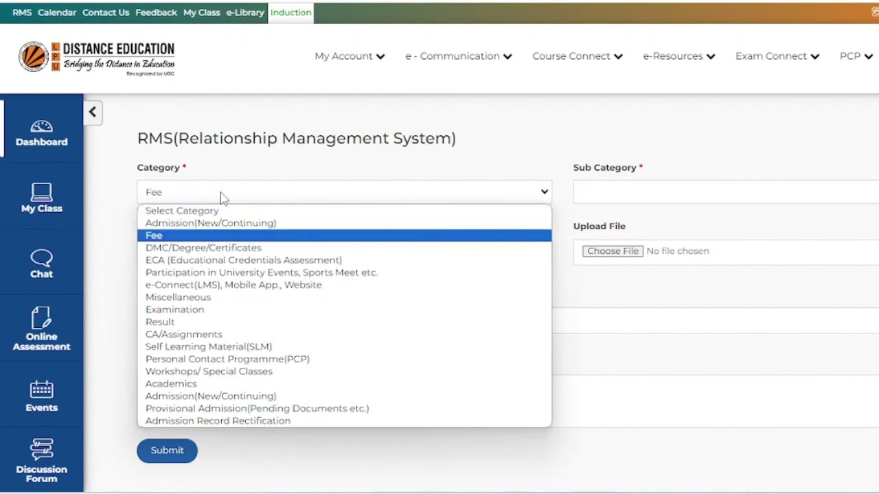Image resolution: width=879 pixels, height=494 pixels.
Task: Click the Distance Education logo
Action: click(97, 58)
